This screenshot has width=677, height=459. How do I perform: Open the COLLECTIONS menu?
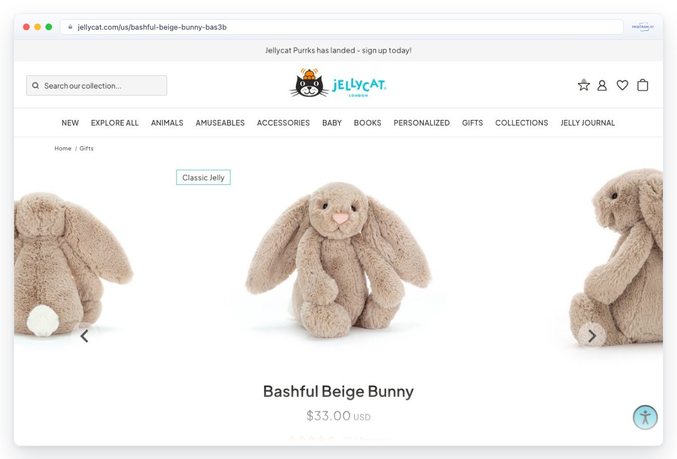[522, 123]
